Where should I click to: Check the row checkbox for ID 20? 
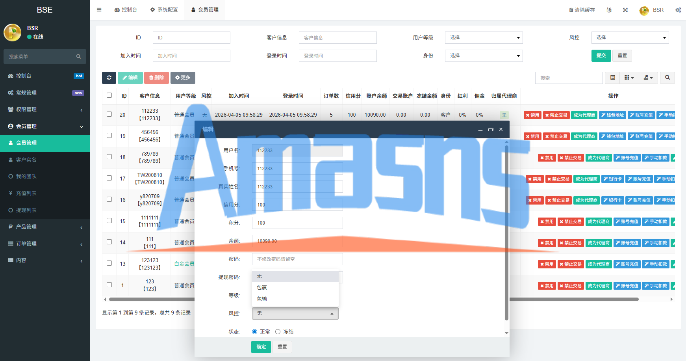click(109, 114)
